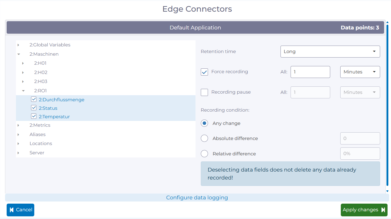Click the Recording pause interval input field
The image size is (391, 219).
point(310,92)
